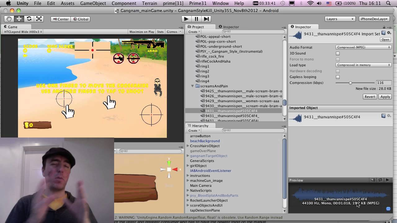Click the Compression kbps slider handle
The width and height of the screenshot is (397, 223).
350,83
